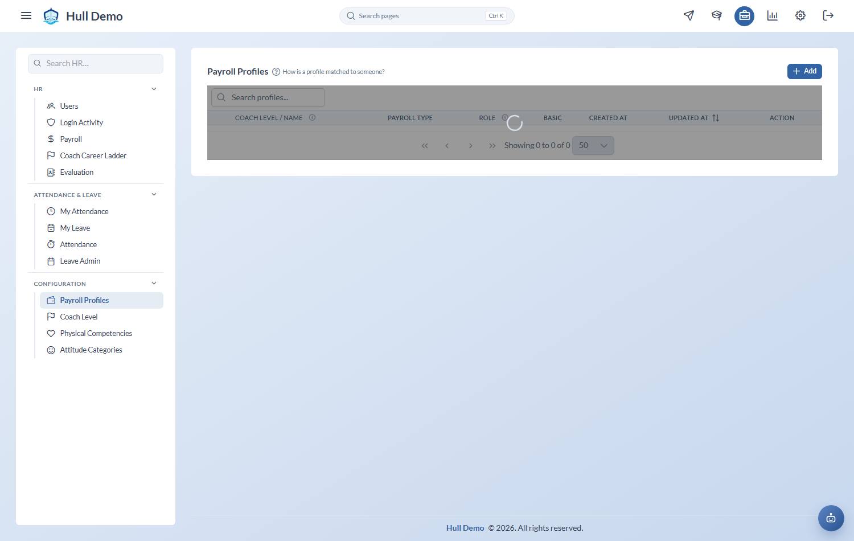Go to previous page of results
This screenshot has height=541, width=854.
click(x=447, y=146)
